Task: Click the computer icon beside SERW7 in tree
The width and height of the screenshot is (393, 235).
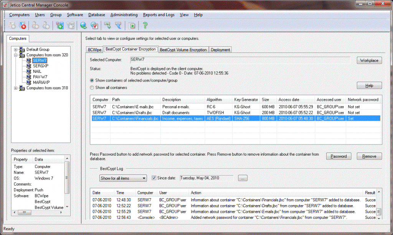Action: point(29,61)
